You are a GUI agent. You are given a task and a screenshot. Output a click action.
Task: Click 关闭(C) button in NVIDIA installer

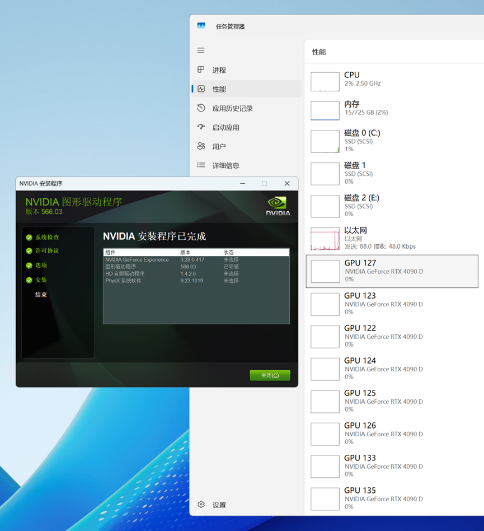[270, 375]
